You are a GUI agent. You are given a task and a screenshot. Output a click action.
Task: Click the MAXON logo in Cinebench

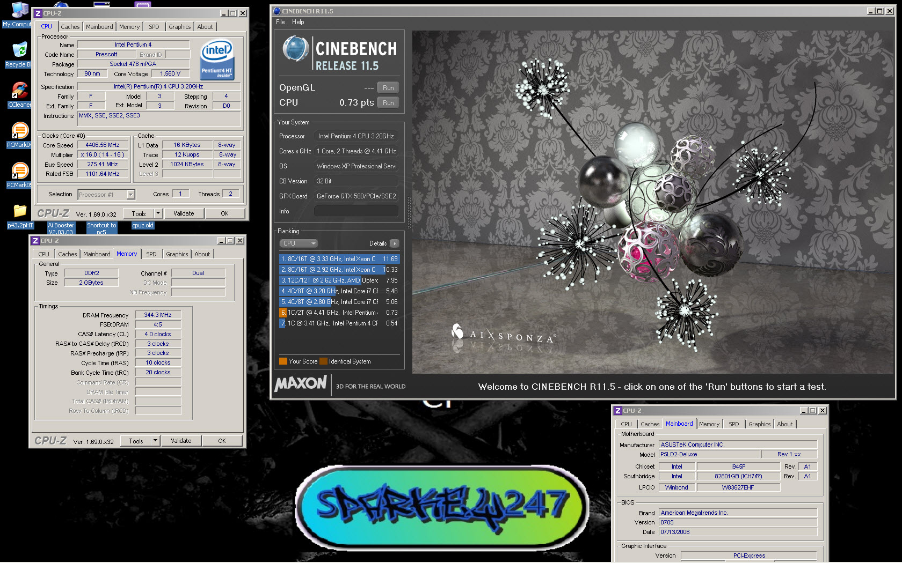tap(301, 383)
